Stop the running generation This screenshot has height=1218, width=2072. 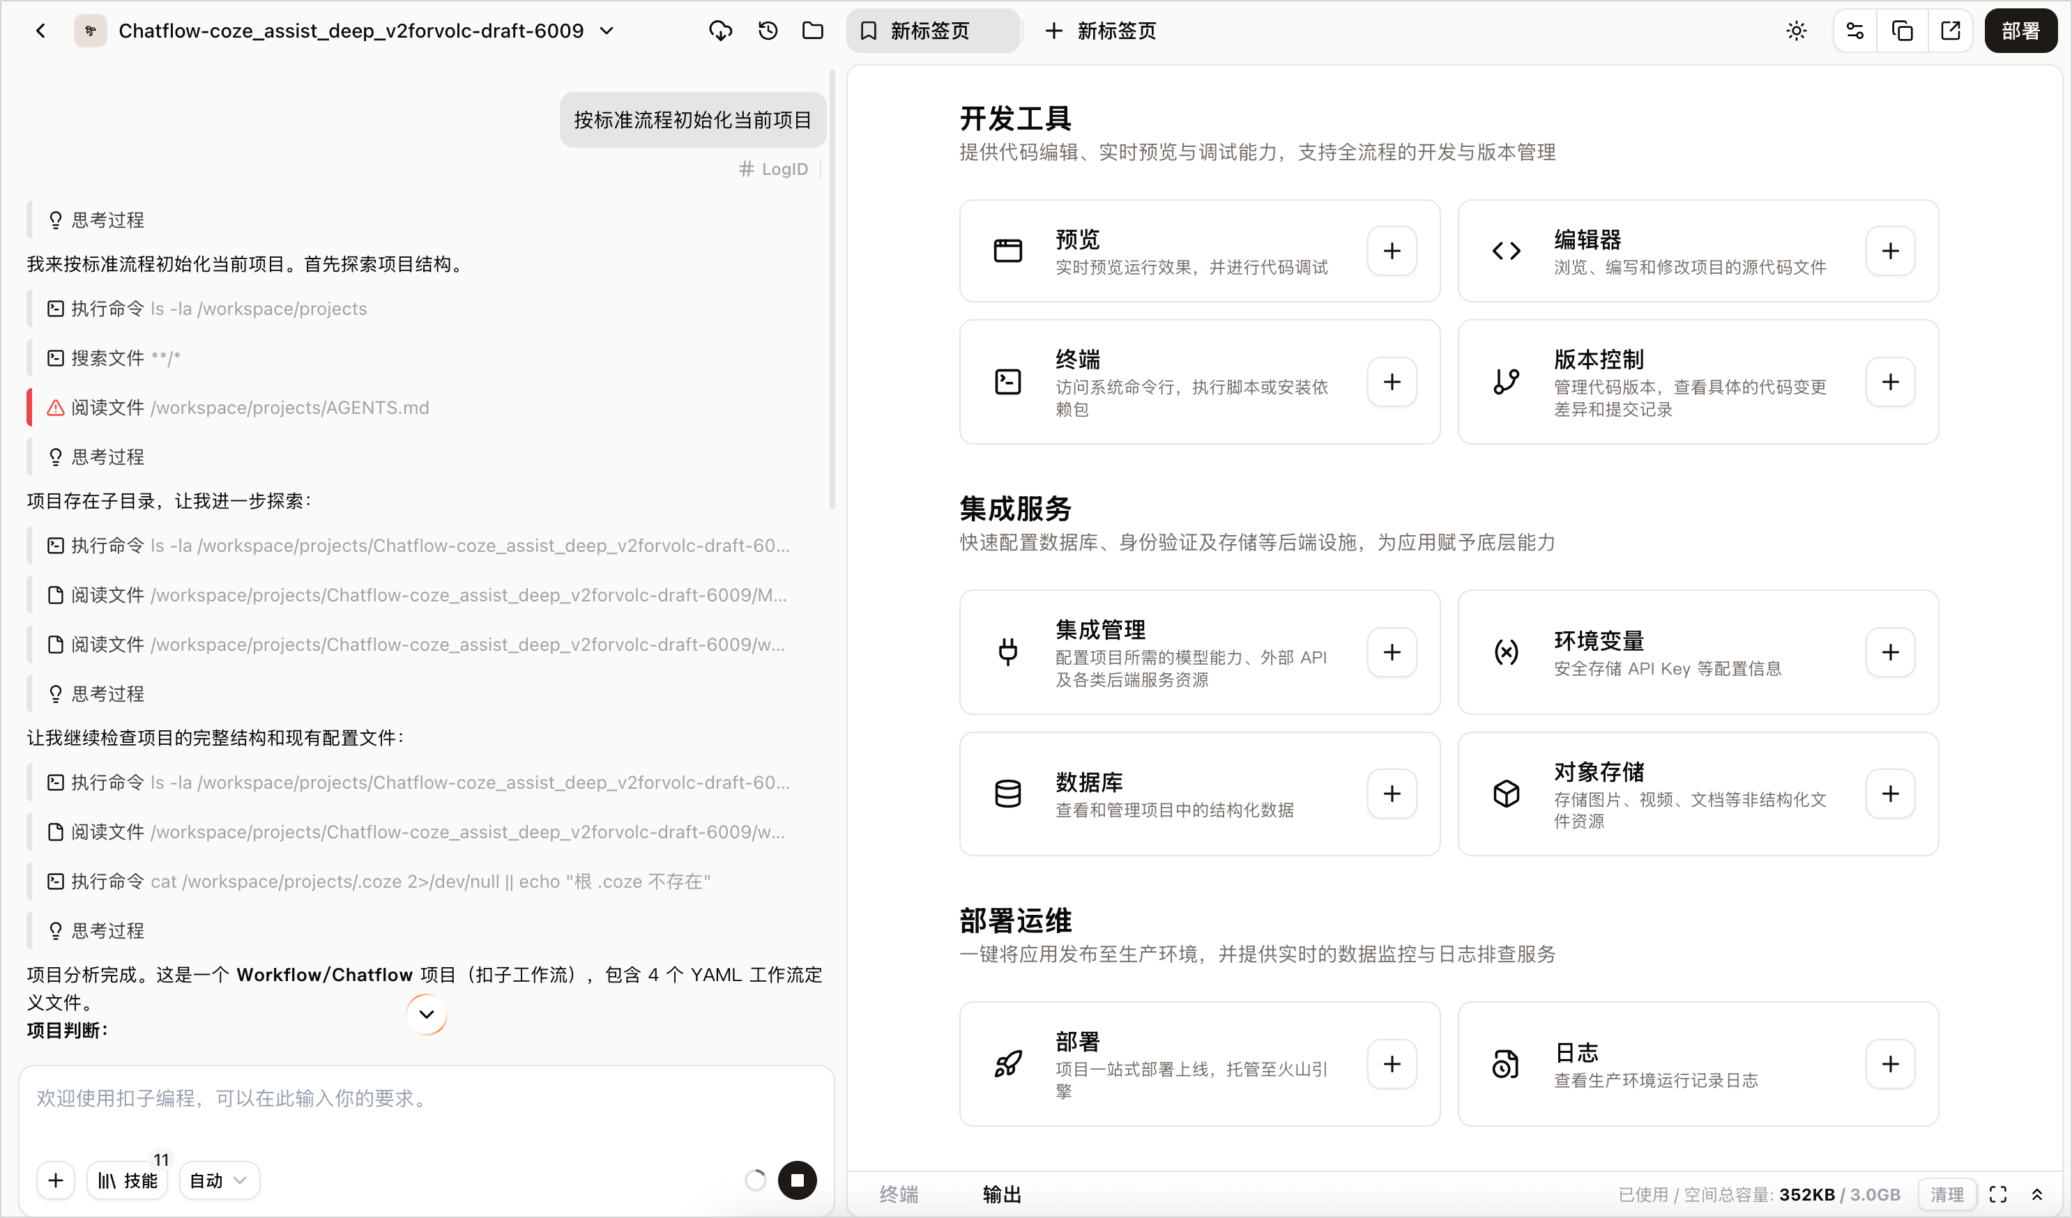pos(797,1180)
